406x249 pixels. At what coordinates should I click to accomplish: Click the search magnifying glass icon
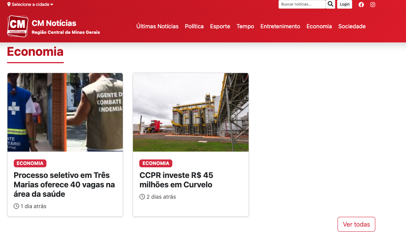click(x=330, y=4)
